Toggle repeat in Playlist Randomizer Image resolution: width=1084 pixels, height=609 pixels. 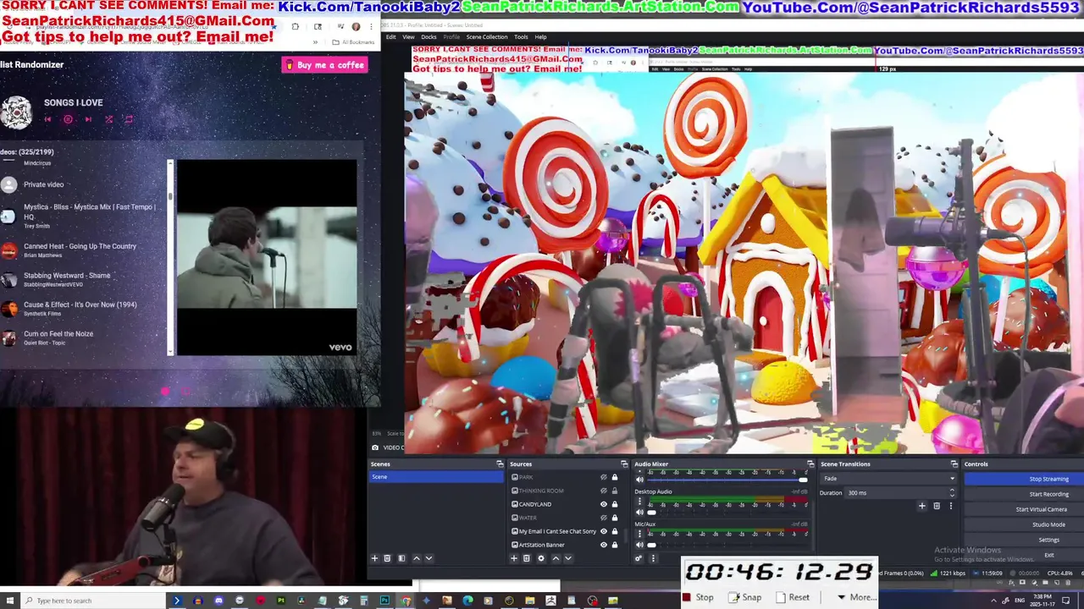click(x=129, y=119)
